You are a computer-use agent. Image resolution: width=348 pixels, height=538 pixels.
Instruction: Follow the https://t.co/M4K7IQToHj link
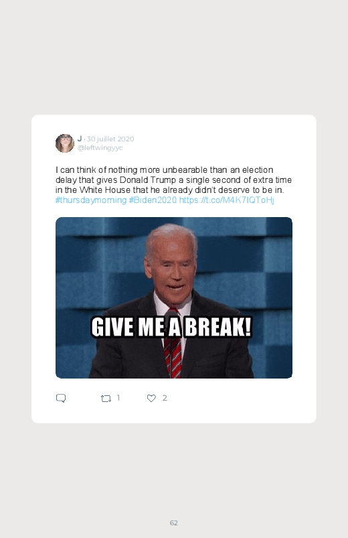227,200
